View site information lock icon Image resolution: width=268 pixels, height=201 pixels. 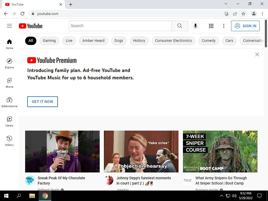tap(33, 14)
